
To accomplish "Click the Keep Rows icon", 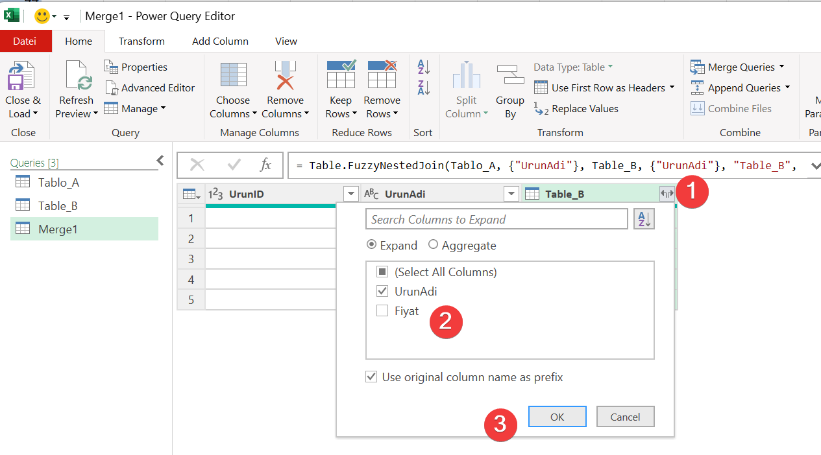I will [341, 75].
